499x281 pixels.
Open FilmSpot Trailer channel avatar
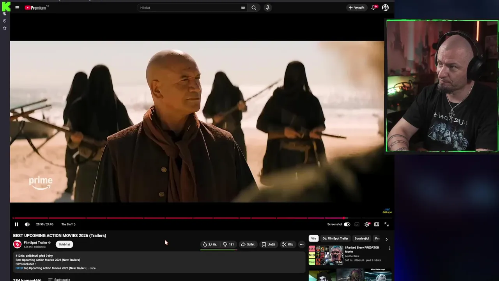[x=17, y=244]
